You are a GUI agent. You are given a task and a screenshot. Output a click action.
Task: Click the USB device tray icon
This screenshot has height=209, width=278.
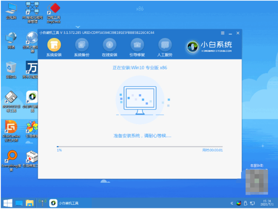pyautogui.click(x=246, y=203)
